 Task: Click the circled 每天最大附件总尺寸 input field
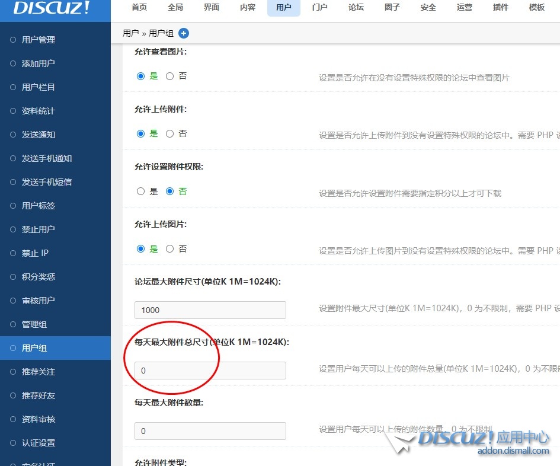pos(210,371)
